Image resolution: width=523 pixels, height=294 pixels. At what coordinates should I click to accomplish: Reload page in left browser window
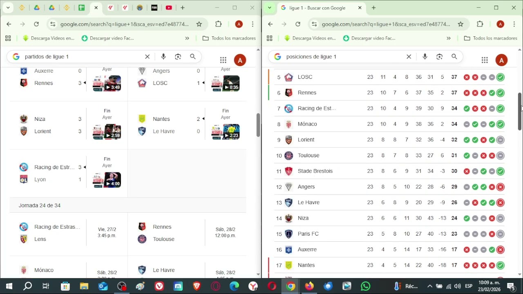click(36, 24)
